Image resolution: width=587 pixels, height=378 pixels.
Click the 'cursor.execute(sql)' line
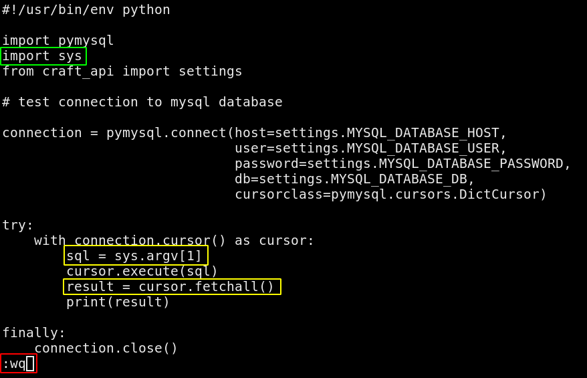[x=142, y=271]
